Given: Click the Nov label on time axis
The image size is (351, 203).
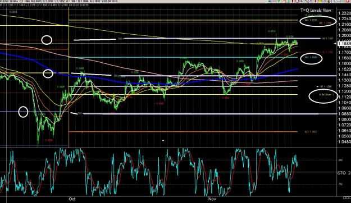Looking at the screenshot, I should click(x=212, y=199).
